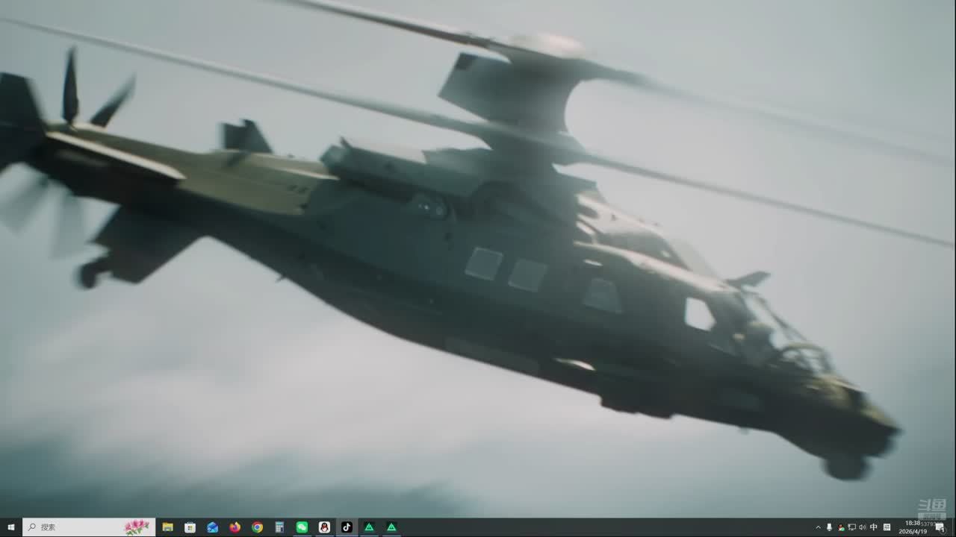Launch Microsoft Store from the taskbar

(190, 527)
